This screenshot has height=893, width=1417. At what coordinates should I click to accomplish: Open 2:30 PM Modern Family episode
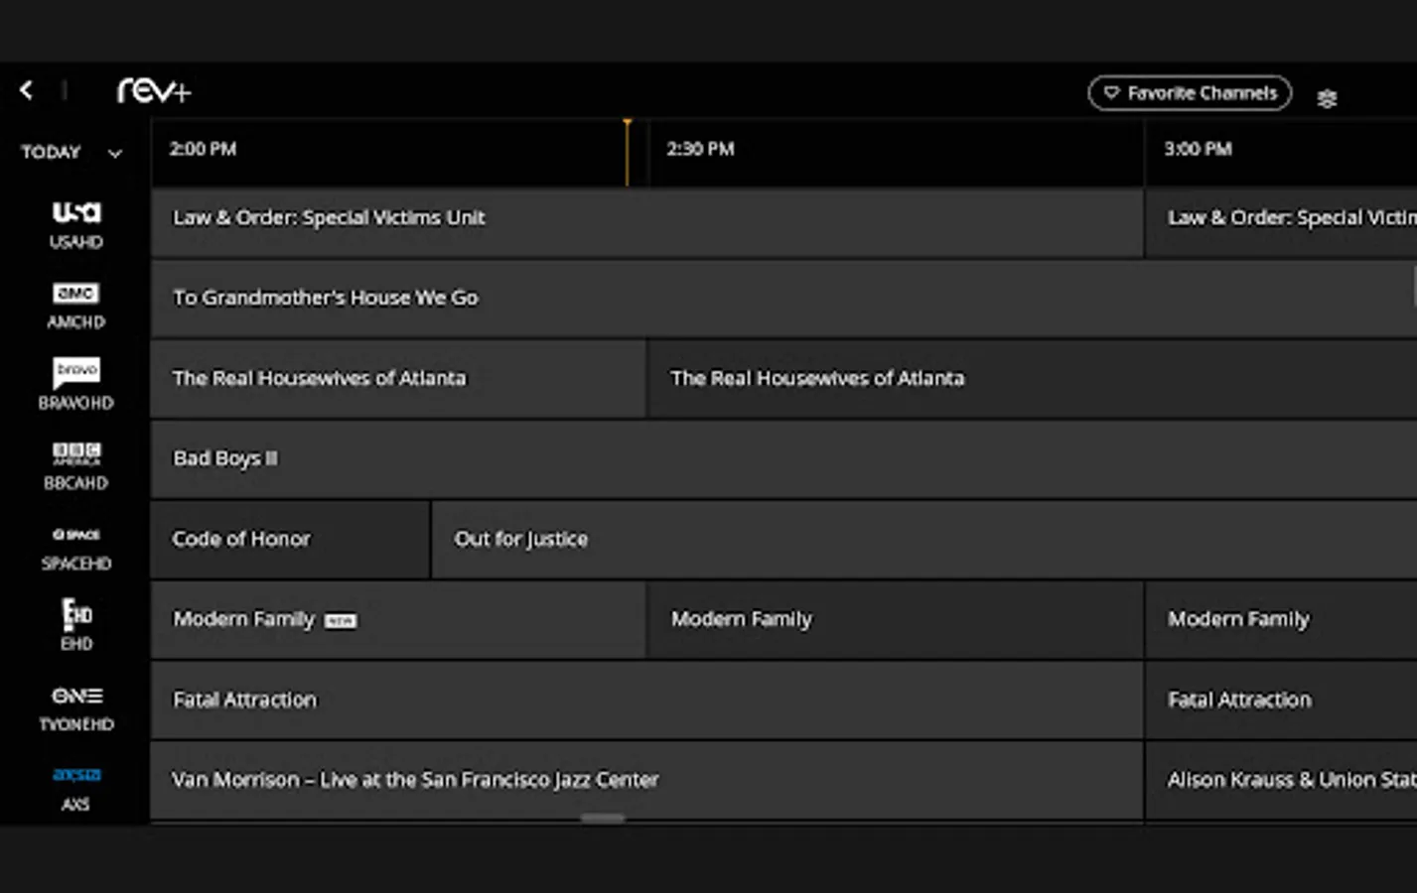[x=895, y=620]
